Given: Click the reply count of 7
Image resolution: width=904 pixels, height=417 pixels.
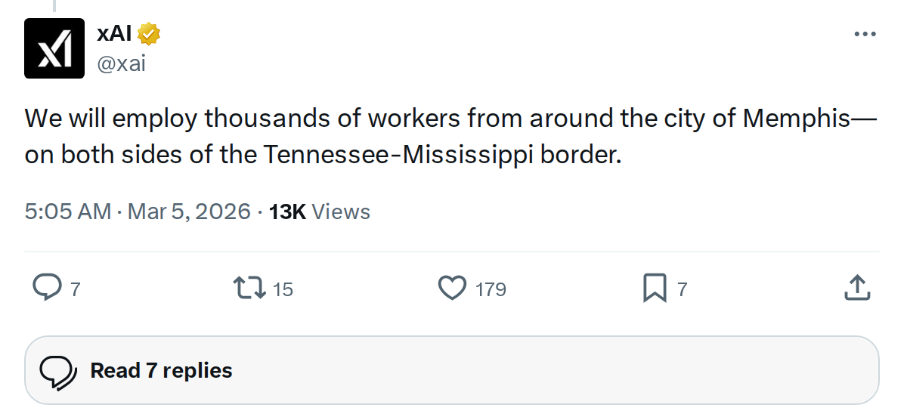Looking at the screenshot, I should pos(75,289).
